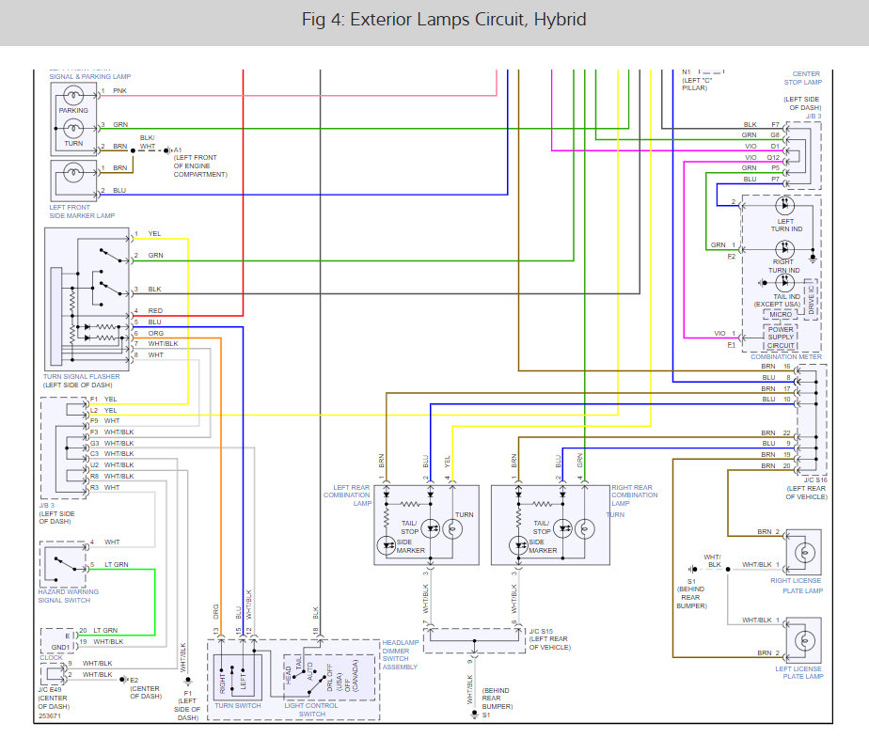Click the 'TURN SIGNAL FLASHER' label
The width and height of the screenshot is (869, 754).
82,376
